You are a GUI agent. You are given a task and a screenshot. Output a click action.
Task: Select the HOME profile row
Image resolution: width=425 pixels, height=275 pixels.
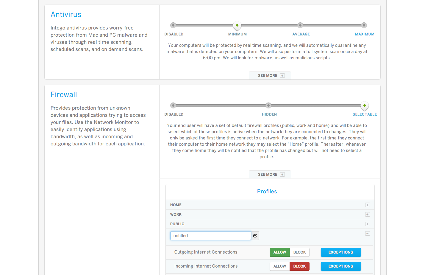tap(270, 205)
